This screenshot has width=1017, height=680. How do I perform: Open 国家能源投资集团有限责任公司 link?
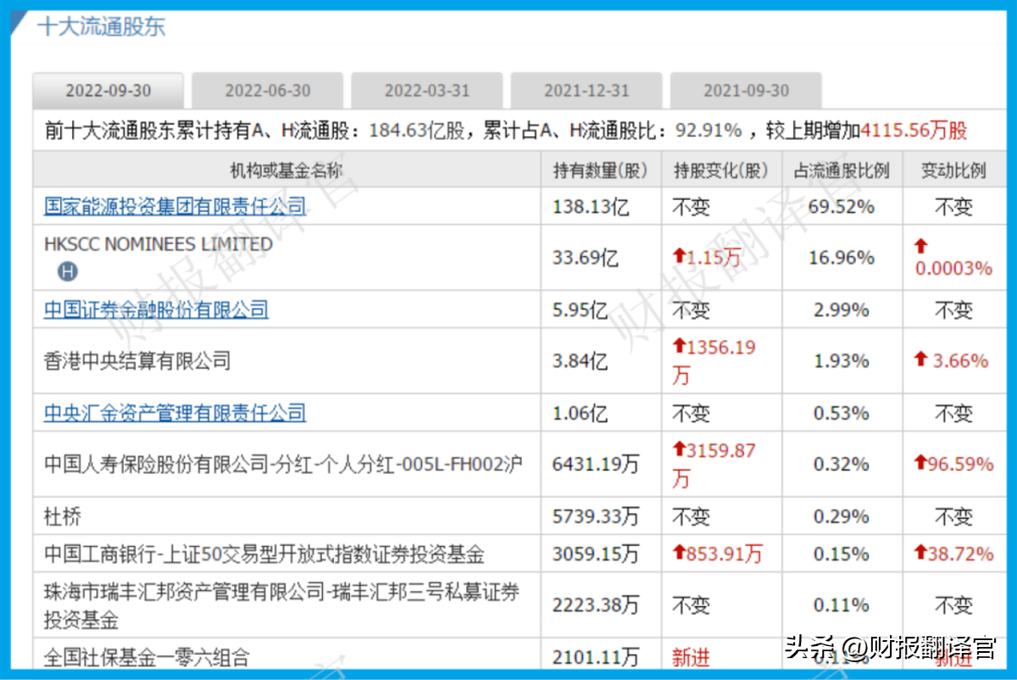tap(175, 206)
